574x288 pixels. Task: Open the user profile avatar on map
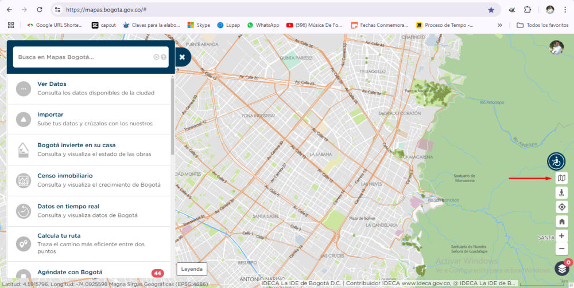556,48
